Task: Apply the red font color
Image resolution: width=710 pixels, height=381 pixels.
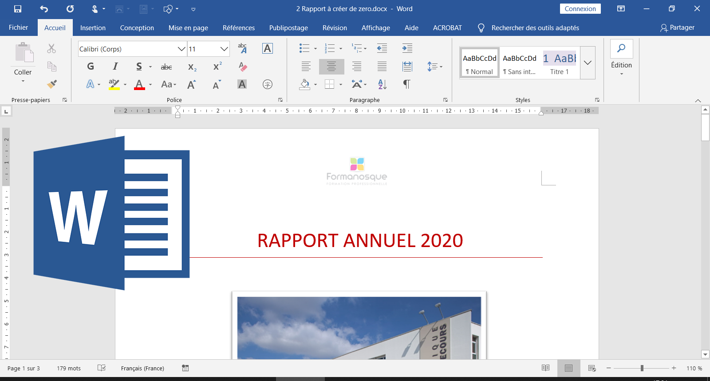Action: 139,84
